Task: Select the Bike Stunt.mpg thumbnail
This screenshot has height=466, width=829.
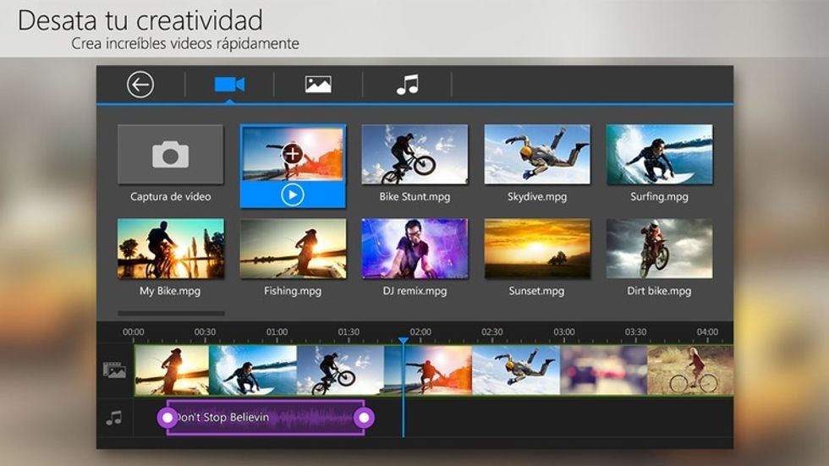Action: [414, 156]
